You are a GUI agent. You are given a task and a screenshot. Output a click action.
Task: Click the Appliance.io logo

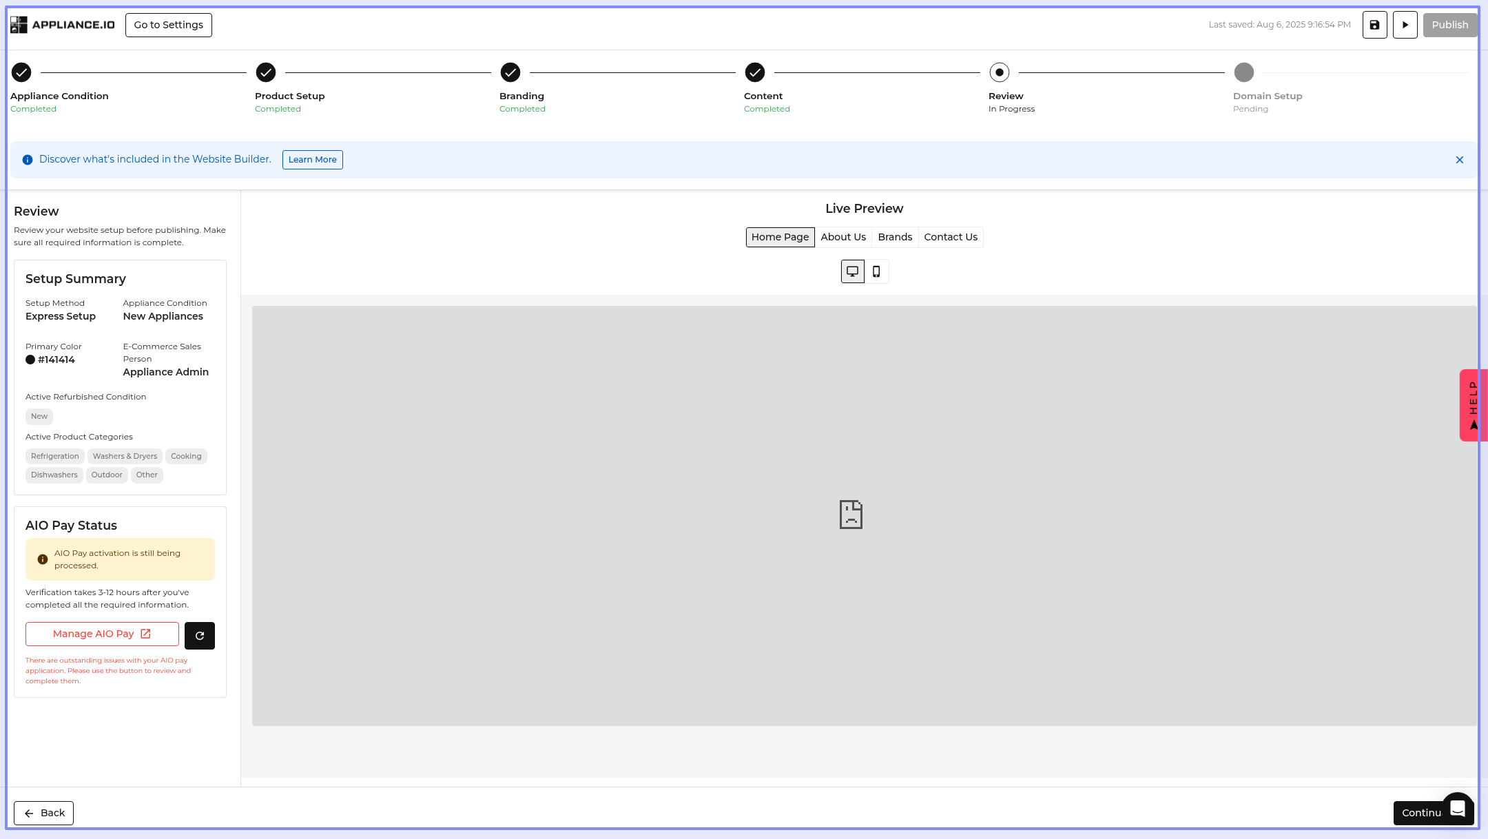[x=63, y=25]
